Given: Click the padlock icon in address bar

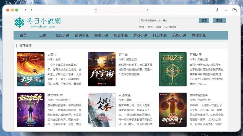Looking at the screenshot, I should click(96, 10).
